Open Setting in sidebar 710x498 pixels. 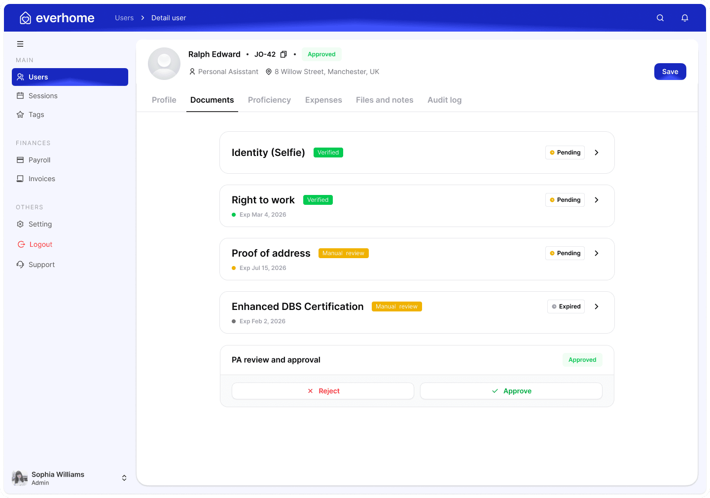[x=70, y=224]
